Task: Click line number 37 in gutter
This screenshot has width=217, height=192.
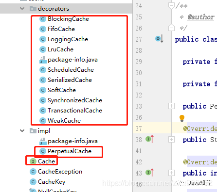Action: (x=139, y=128)
